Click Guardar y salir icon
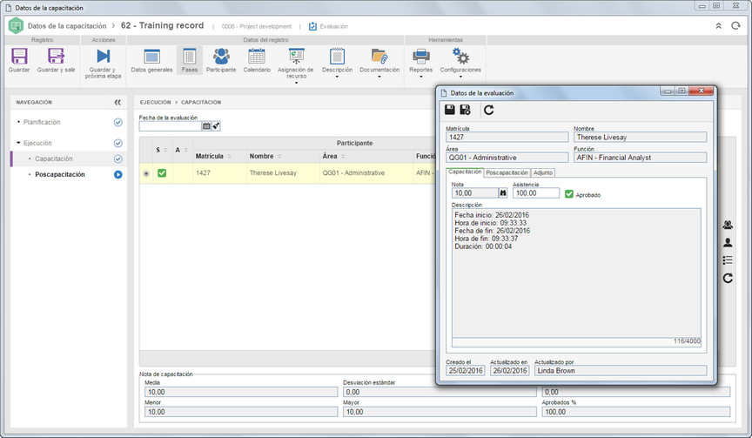Screen dimensions: 752x438 click(x=56, y=56)
